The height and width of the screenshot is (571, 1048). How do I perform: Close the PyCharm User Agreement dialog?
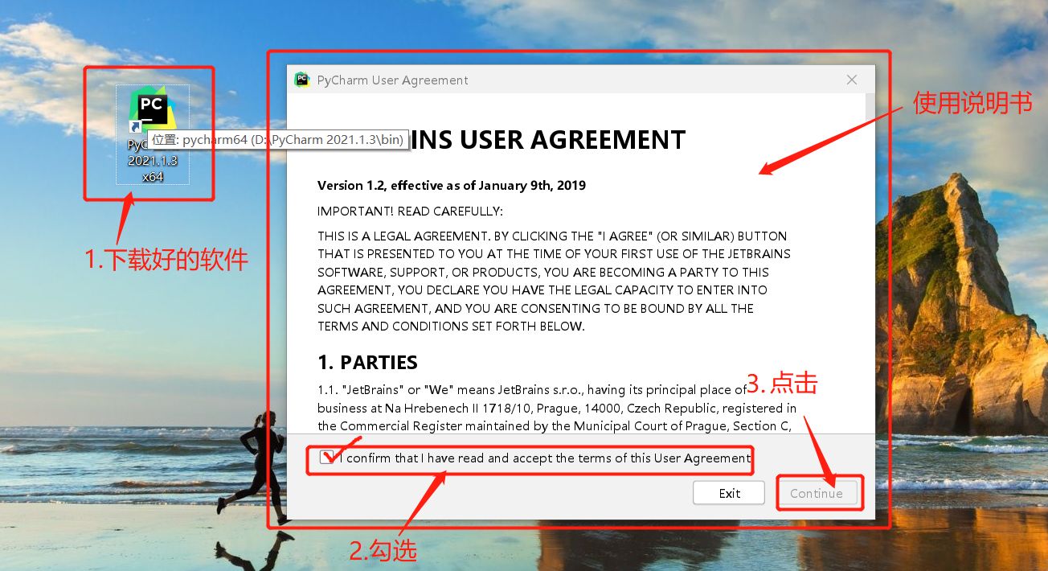click(x=852, y=80)
